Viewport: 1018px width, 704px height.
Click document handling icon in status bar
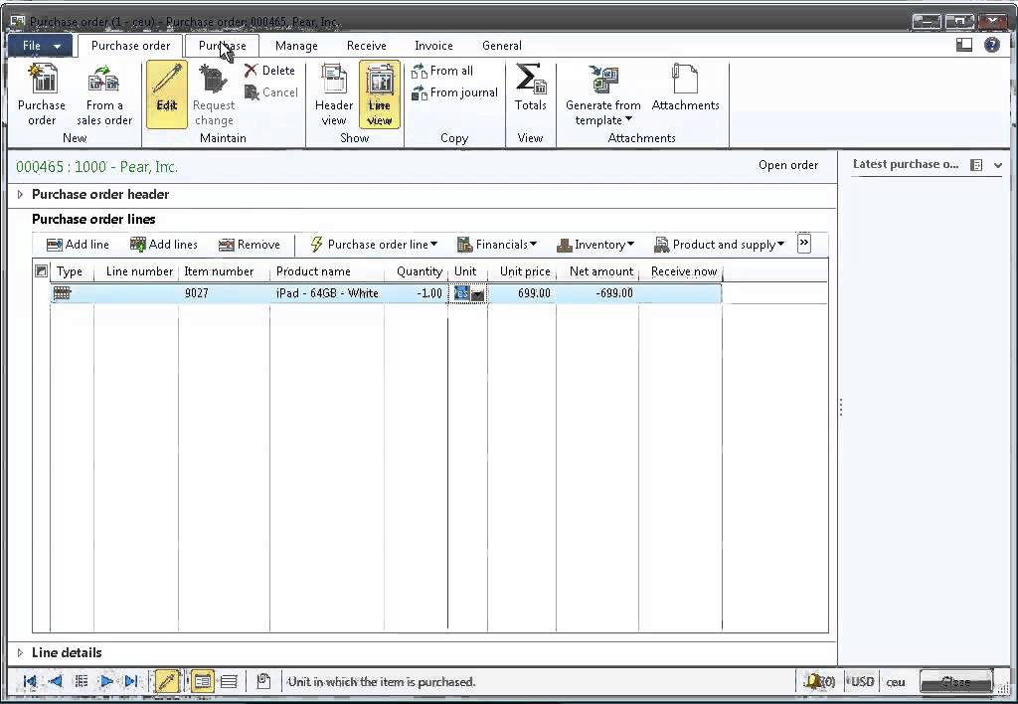coord(262,681)
